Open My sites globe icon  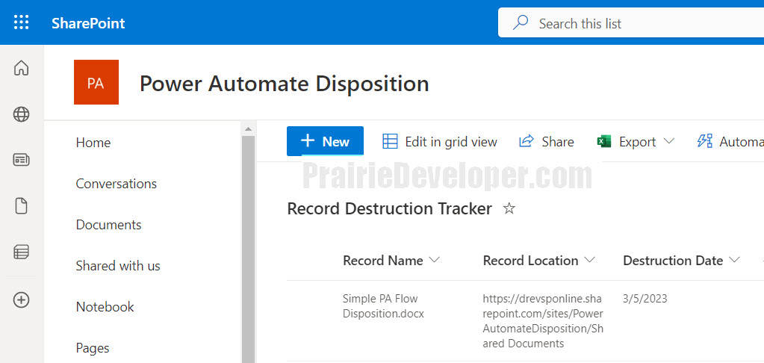[x=21, y=114]
